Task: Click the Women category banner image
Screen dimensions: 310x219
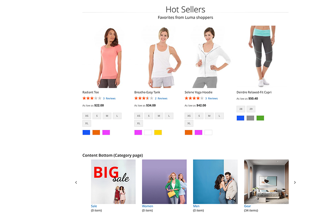Action: click(164, 182)
